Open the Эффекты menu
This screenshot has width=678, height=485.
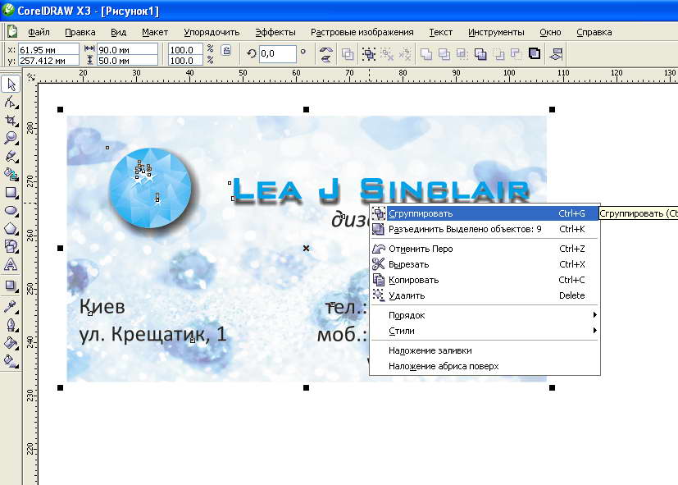(275, 32)
